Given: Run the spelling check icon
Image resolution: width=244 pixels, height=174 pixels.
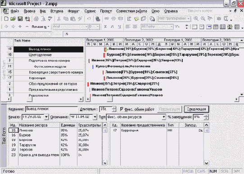Looking at the screenshot, I should point(50,19).
